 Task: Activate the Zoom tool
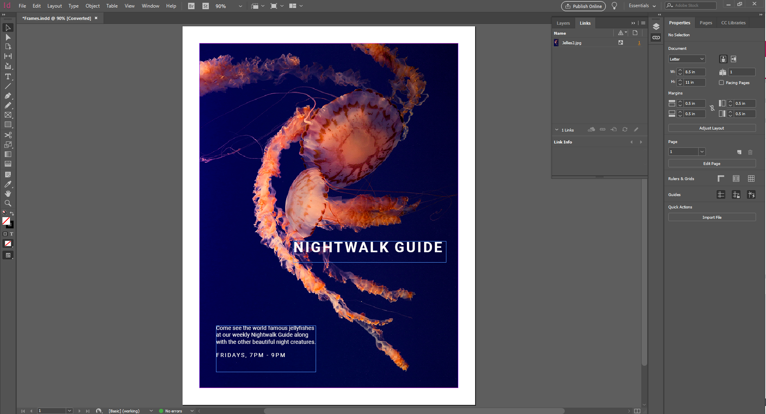(x=8, y=203)
